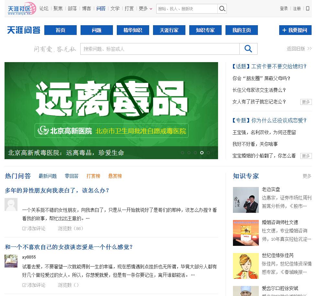Open 老边实盘 expert name
The image size is (319, 296).
[x=271, y=189]
